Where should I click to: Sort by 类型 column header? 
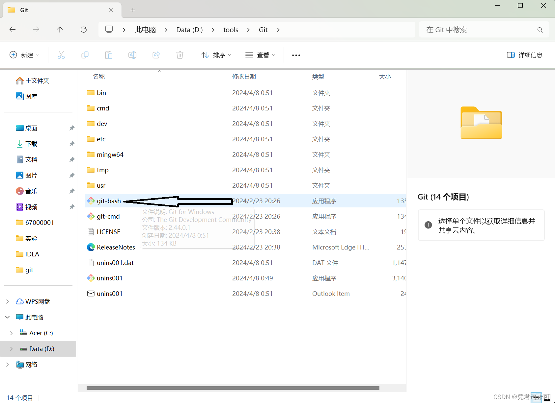coord(318,77)
